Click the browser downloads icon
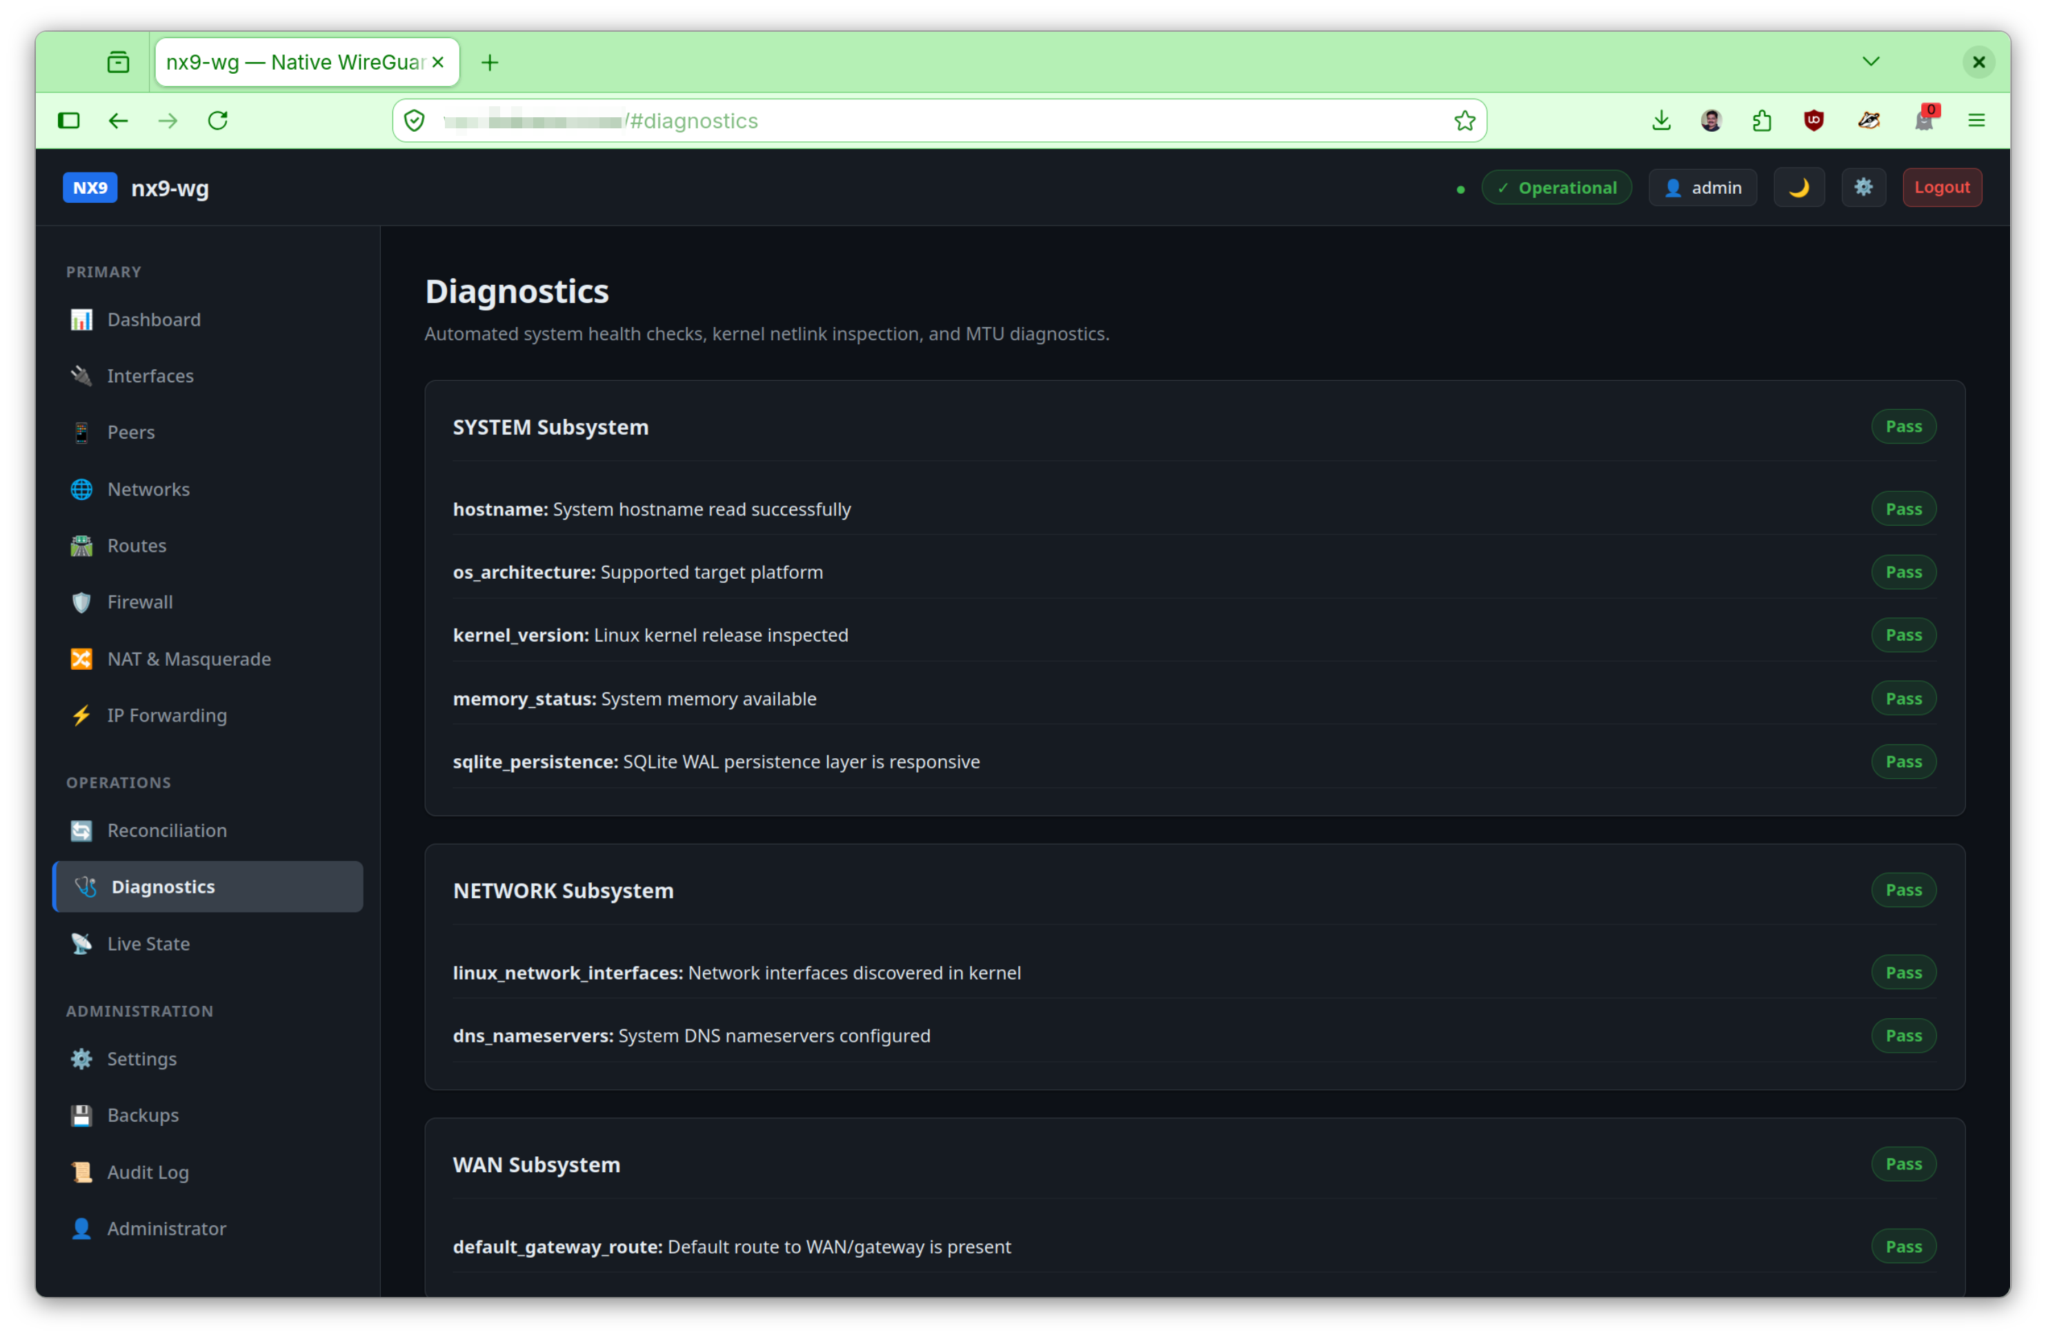This screenshot has height=1337, width=2046. [1661, 120]
